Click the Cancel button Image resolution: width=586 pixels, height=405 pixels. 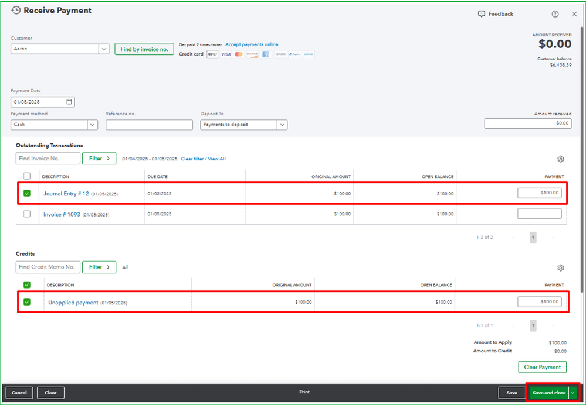point(19,393)
